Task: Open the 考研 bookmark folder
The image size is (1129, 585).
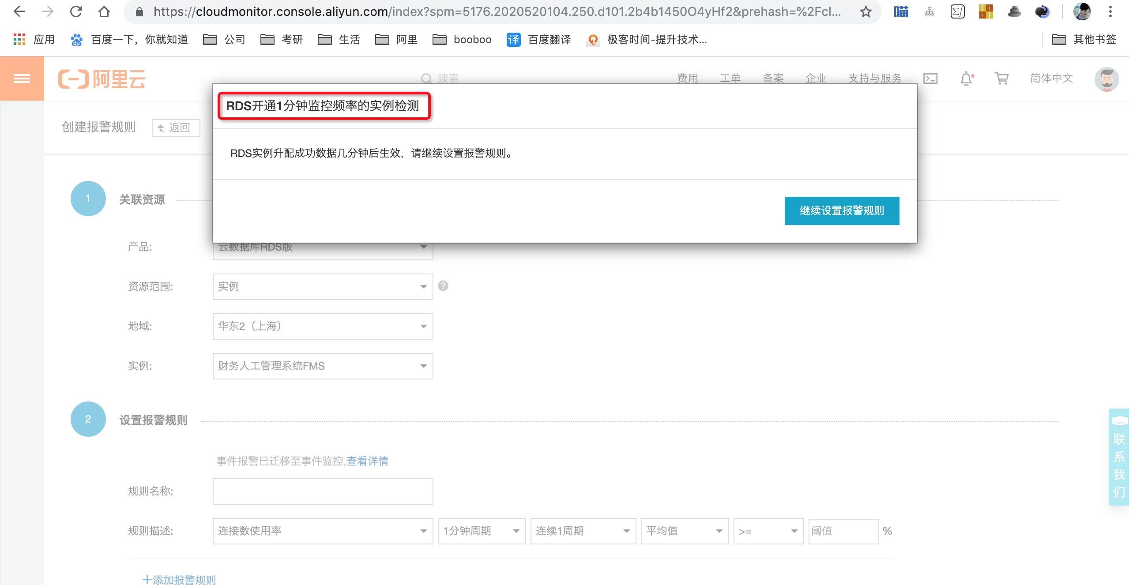Action: pyautogui.click(x=281, y=40)
